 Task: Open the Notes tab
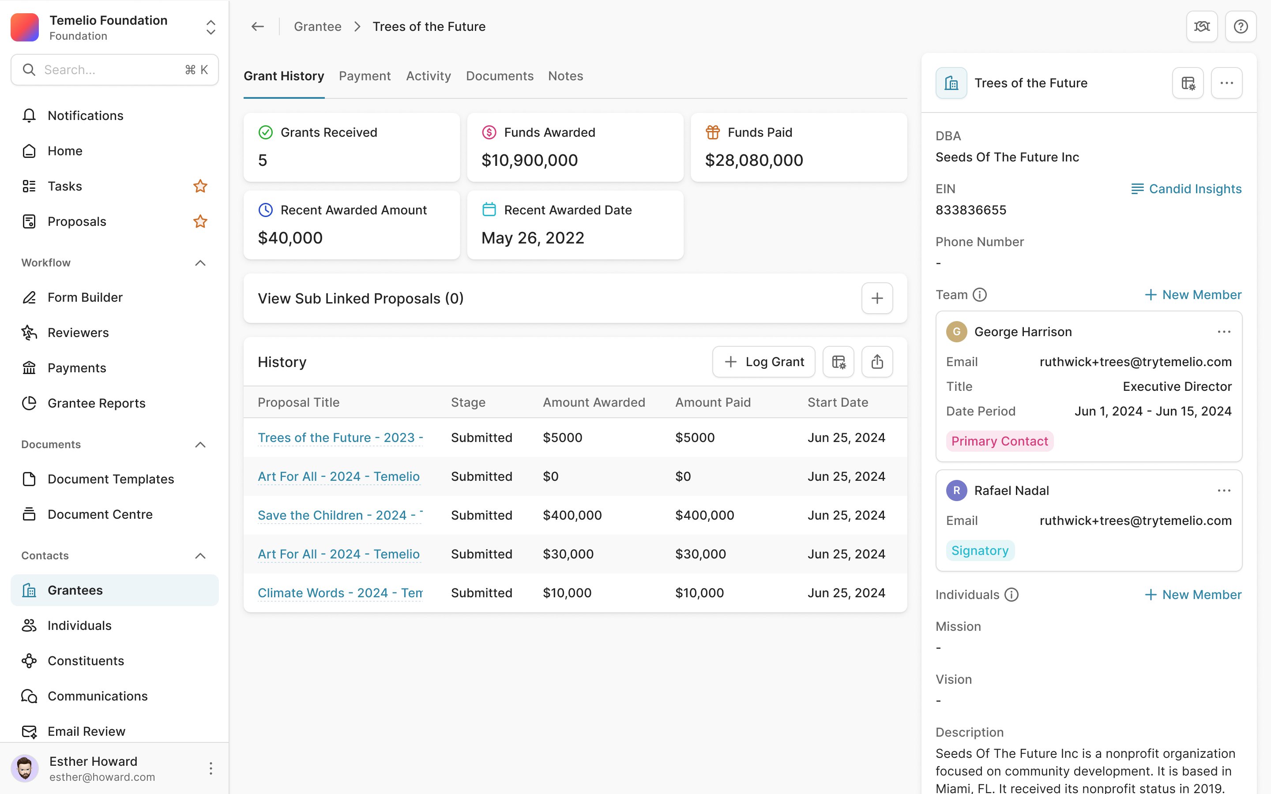(565, 76)
